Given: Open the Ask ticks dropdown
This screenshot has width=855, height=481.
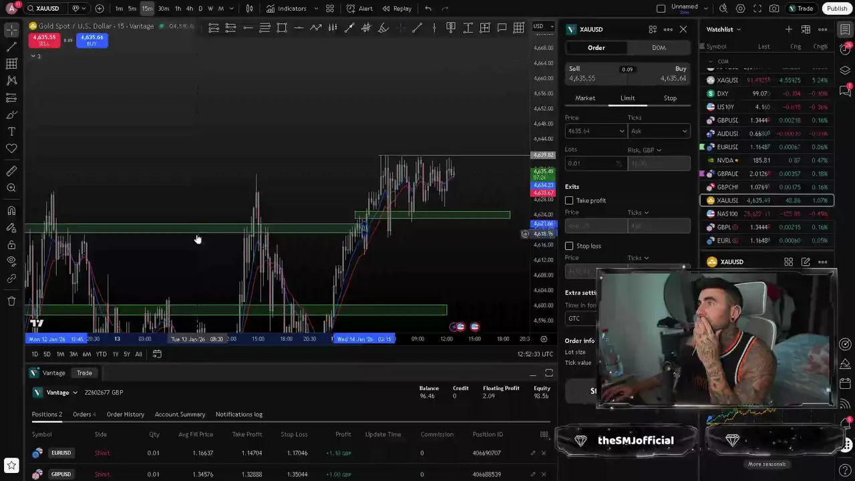Looking at the screenshot, I should point(659,131).
